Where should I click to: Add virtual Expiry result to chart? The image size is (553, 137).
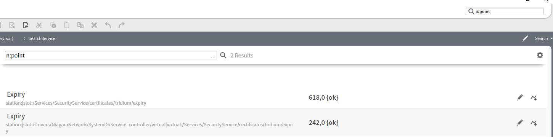pos(534,123)
